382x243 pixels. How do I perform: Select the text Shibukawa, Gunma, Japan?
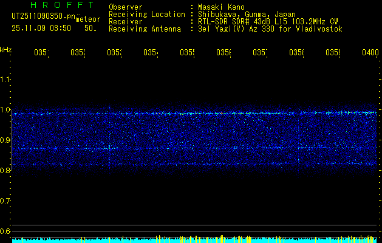pyautogui.click(x=247, y=15)
